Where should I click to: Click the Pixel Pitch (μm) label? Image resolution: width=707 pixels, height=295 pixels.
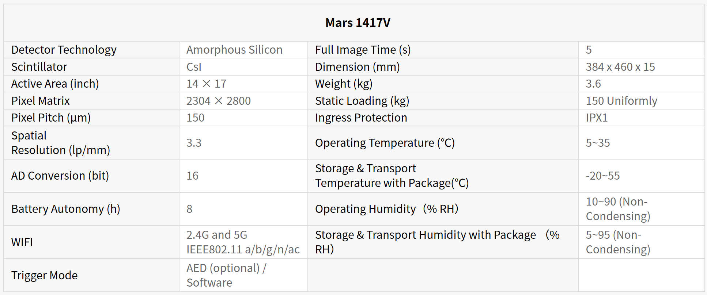pos(51,118)
